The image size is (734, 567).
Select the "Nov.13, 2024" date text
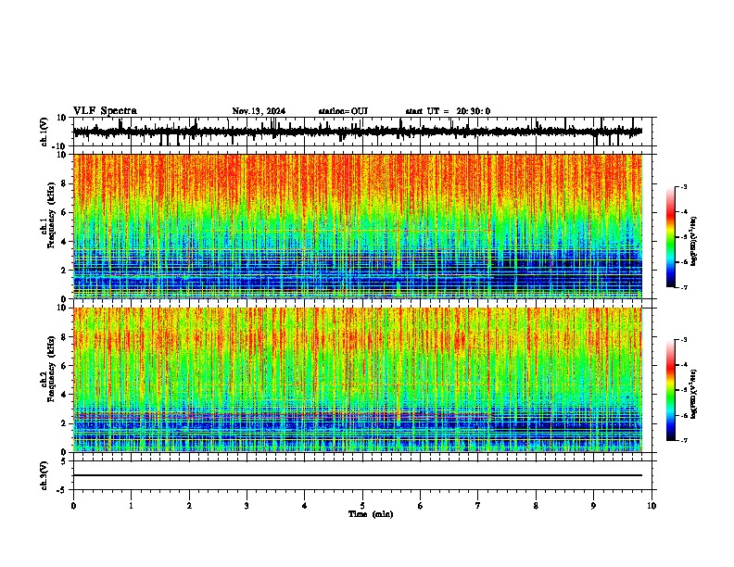click(x=259, y=111)
